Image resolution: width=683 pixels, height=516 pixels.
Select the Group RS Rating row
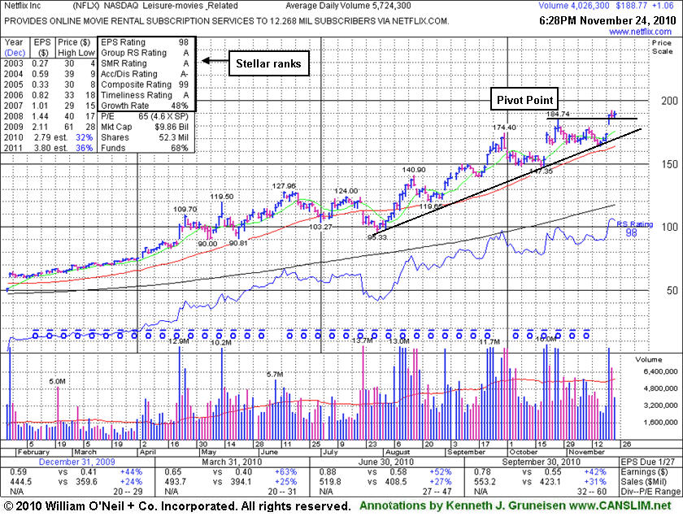click(145, 53)
